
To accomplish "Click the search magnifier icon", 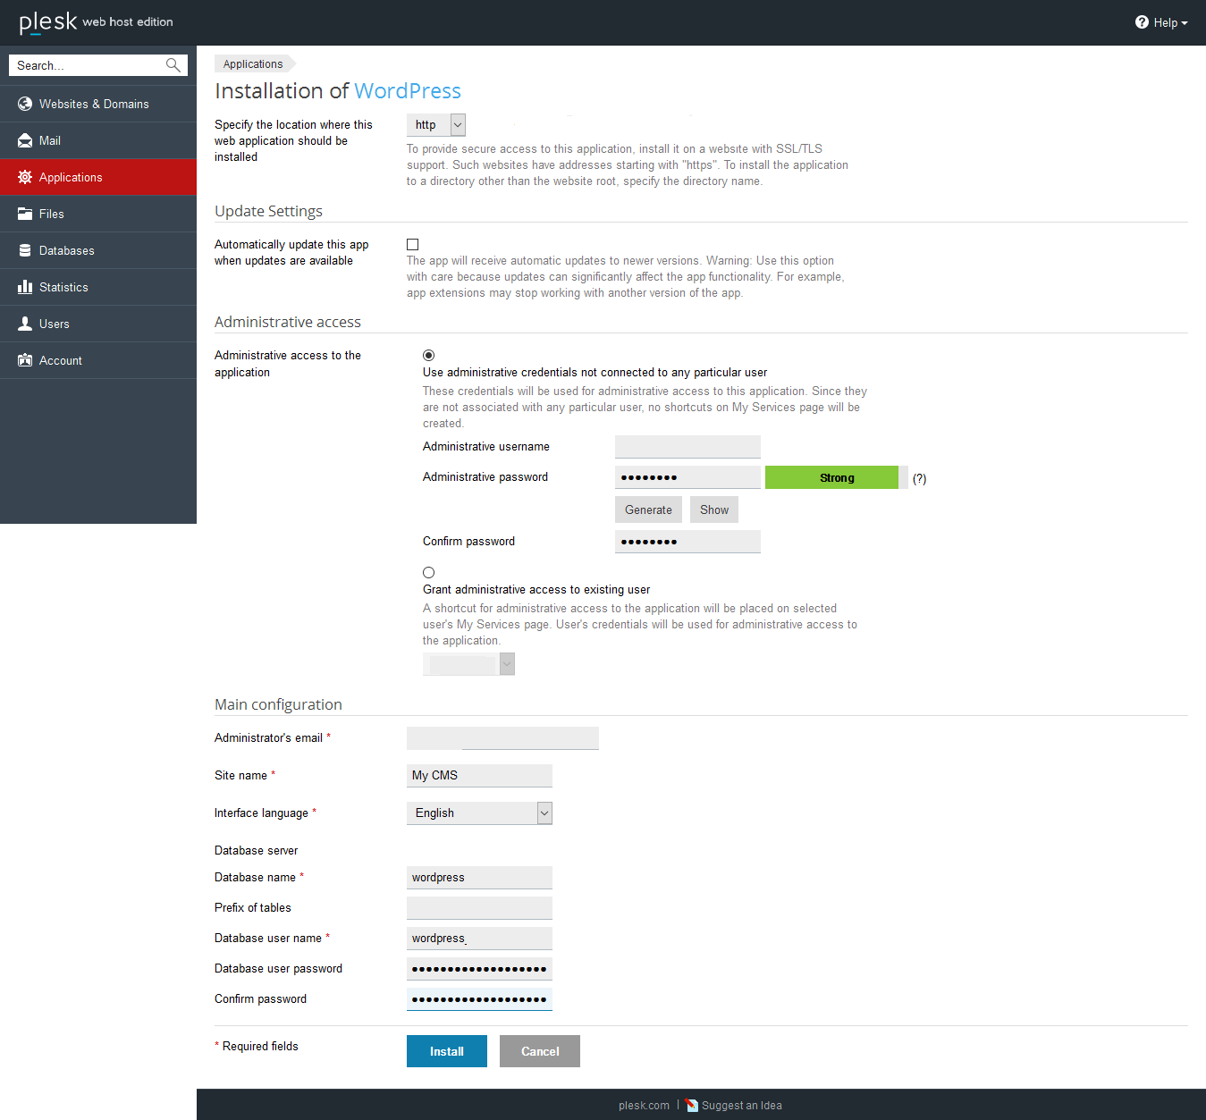I will [x=172, y=64].
